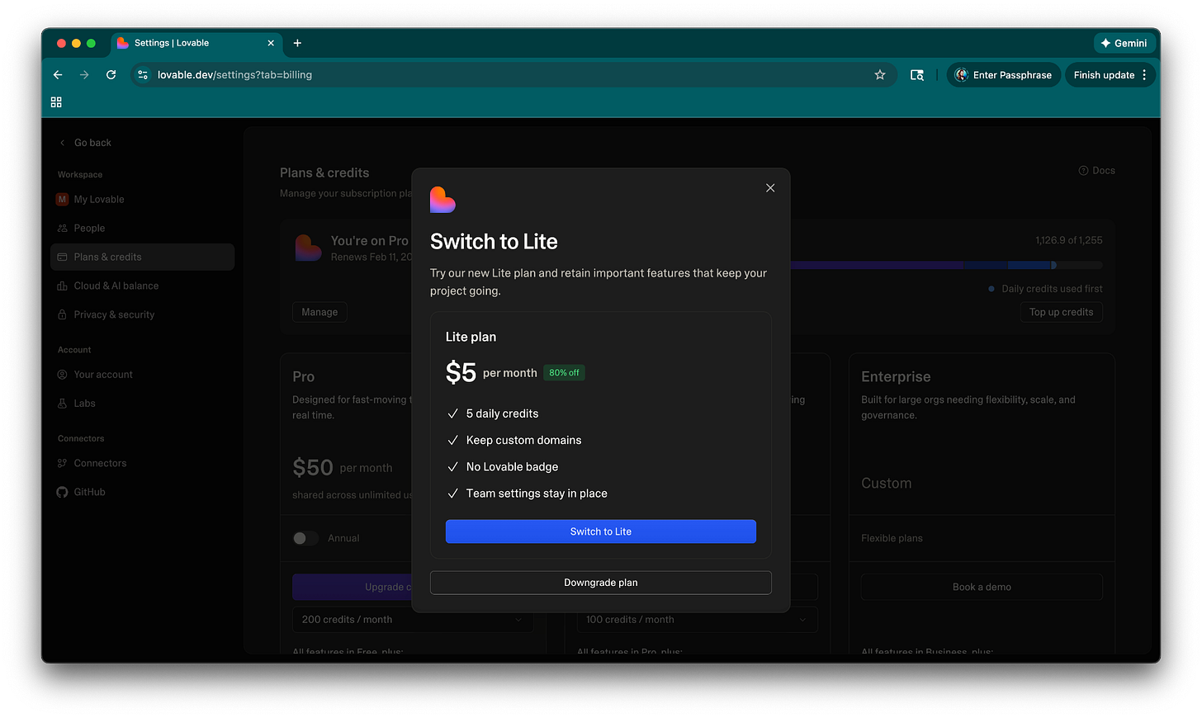Open Connectors in sidebar
This screenshot has width=1202, height=718.
142,464
